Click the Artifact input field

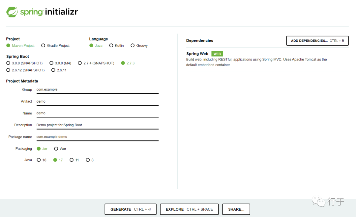[x=97, y=102]
